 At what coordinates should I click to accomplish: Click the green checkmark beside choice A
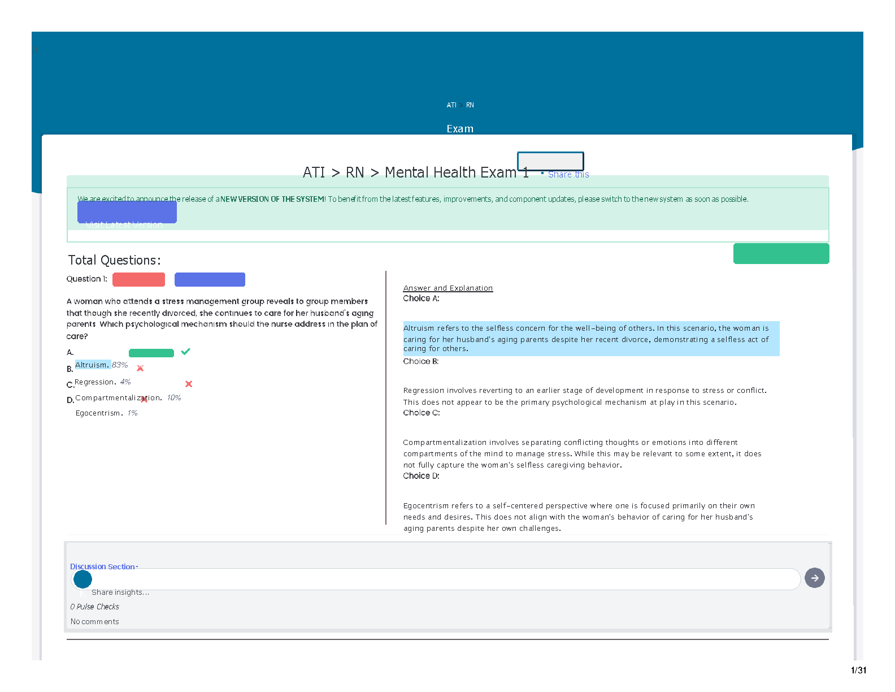(x=185, y=352)
